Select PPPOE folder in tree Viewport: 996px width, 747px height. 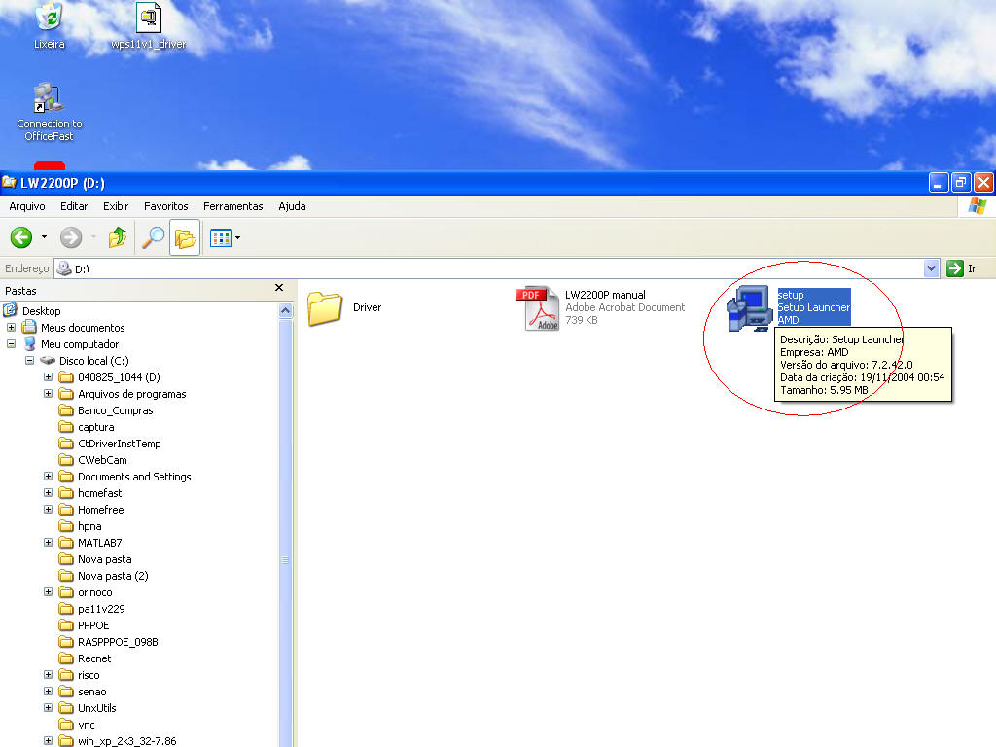coord(93,625)
